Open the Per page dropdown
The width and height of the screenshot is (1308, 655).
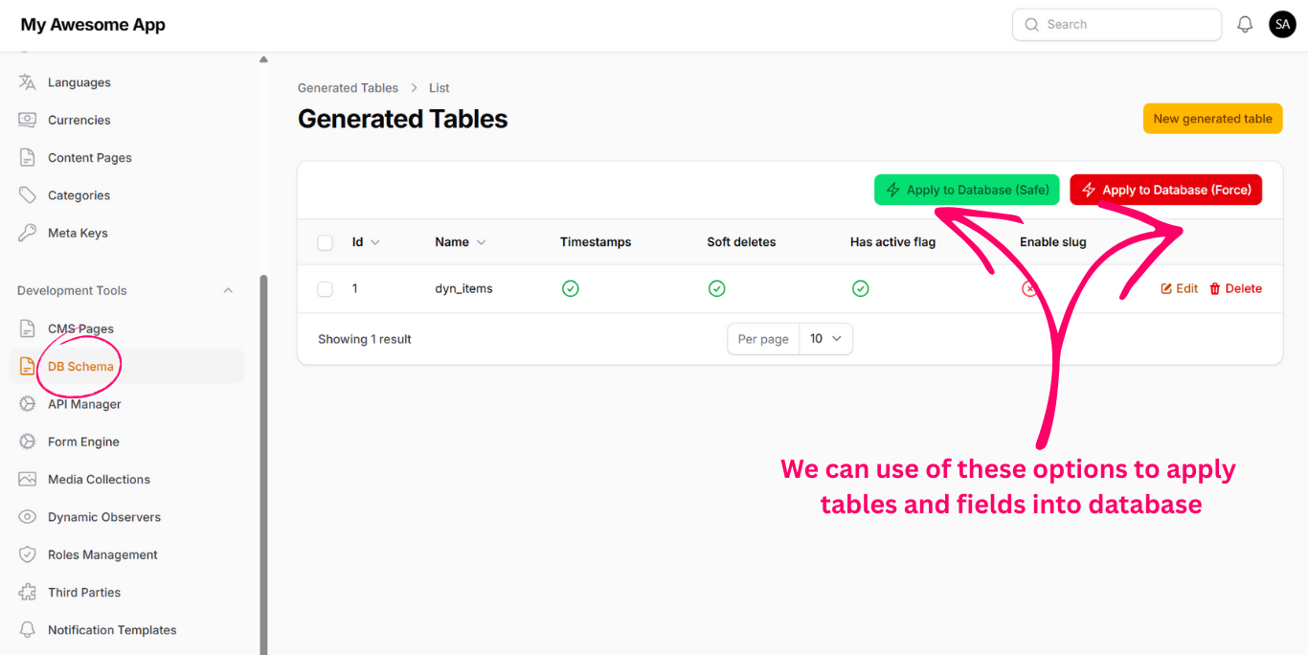825,339
